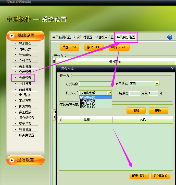
Task: Click grid selector icon in 类型 table header
Action: [x=60, y=120]
